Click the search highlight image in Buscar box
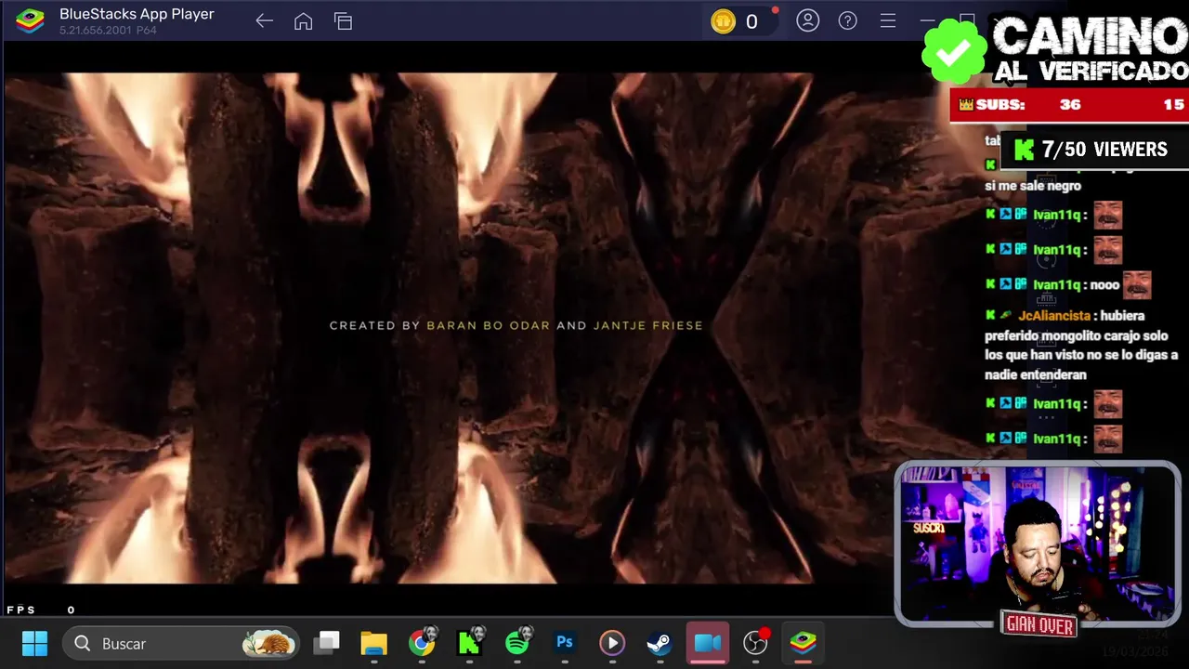This screenshot has height=669, width=1189. pos(268,643)
